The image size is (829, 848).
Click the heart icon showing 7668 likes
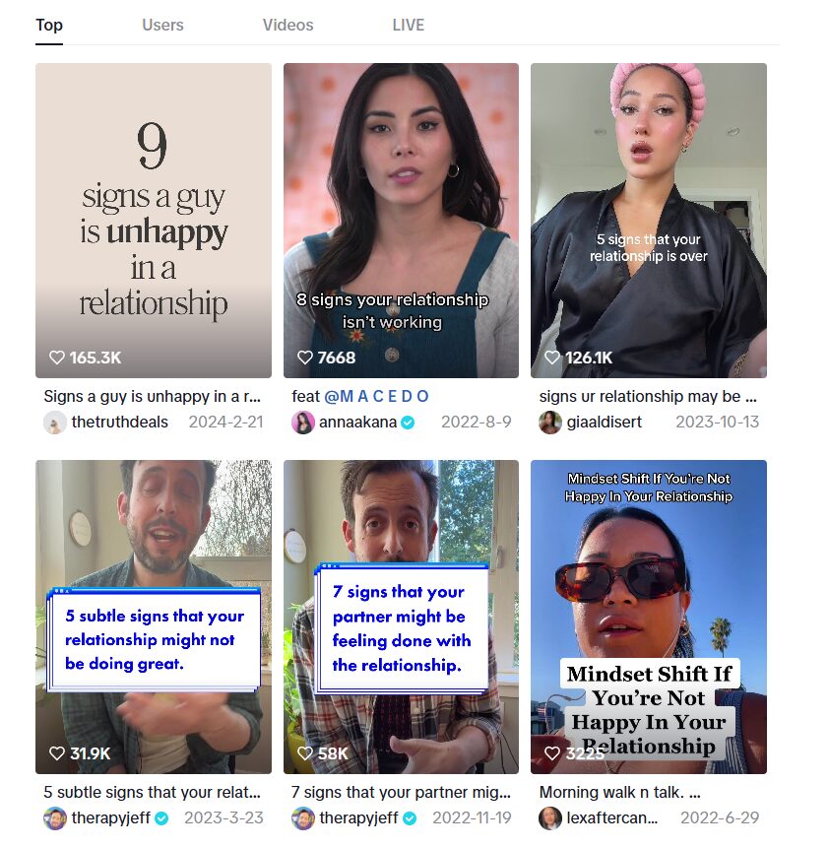tap(305, 358)
